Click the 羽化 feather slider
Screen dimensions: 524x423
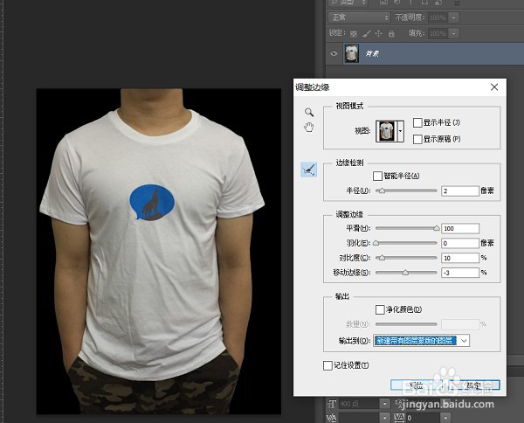pos(406,243)
